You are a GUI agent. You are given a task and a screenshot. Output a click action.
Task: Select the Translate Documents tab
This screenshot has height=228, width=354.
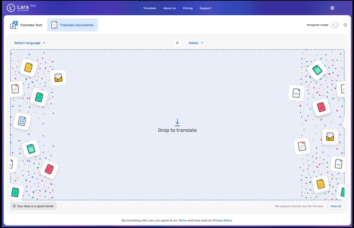(72, 25)
